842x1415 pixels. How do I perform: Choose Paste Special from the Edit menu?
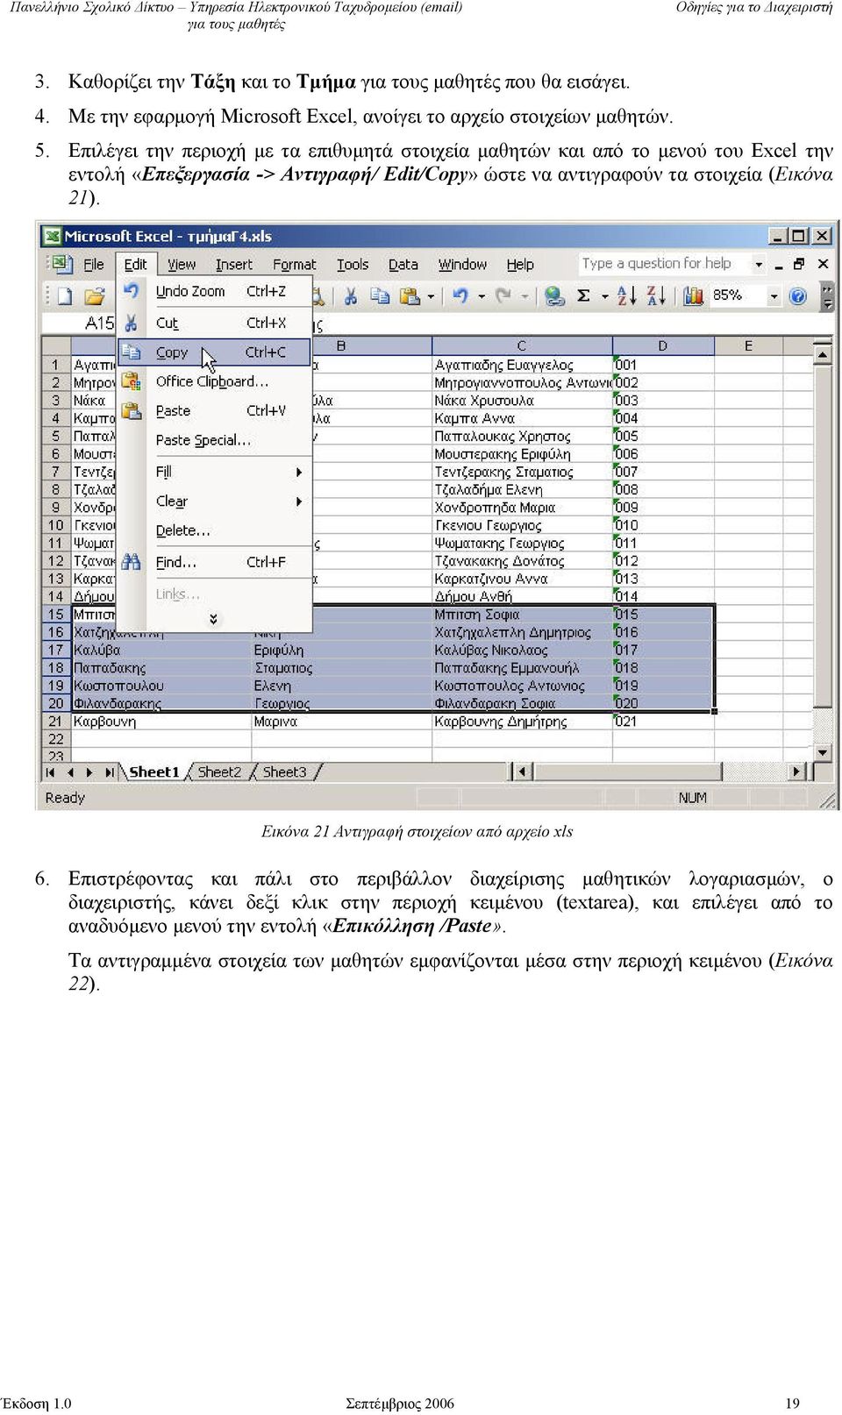pyautogui.click(x=215, y=440)
